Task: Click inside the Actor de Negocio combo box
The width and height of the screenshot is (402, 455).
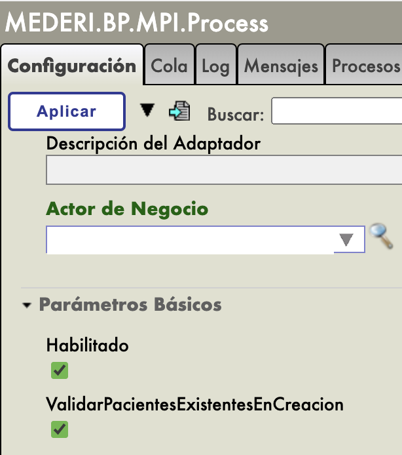Action: [x=189, y=241]
